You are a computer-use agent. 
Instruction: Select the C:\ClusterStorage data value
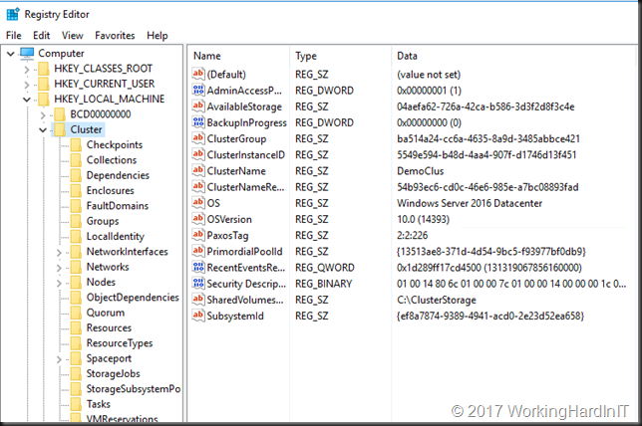[437, 300]
